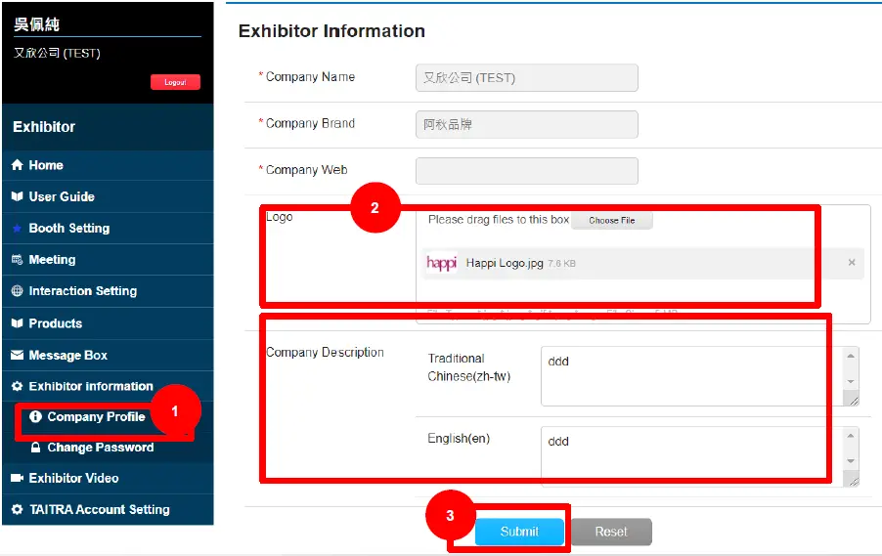Screen dimensions: 882x556
Task: Click the Products book icon
Action: point(17,322)
